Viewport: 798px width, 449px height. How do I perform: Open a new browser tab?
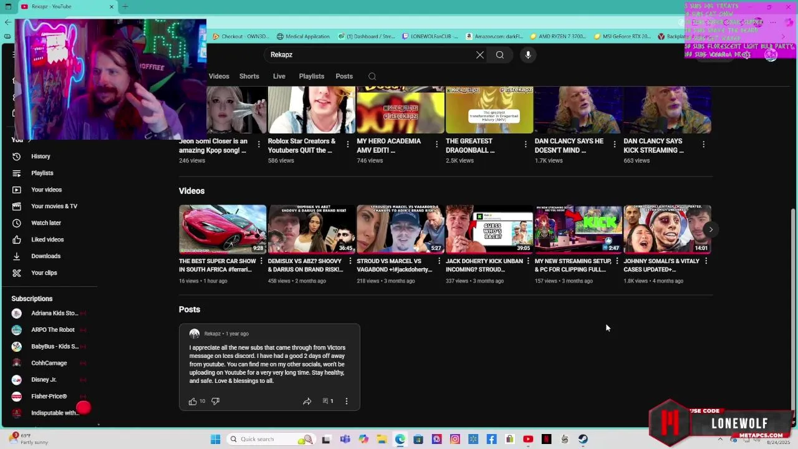[x=125, y=7]
